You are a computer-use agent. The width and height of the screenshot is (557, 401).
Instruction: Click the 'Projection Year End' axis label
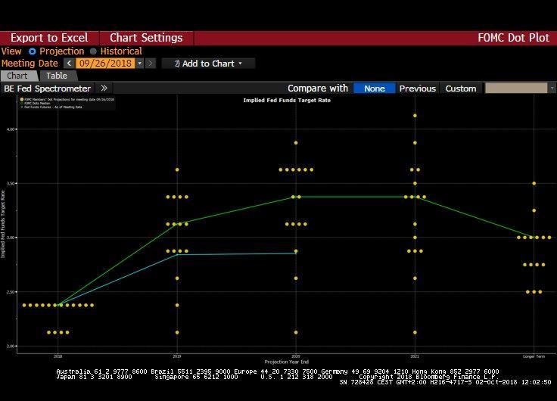pyautogui.click(x=286, y=362)
